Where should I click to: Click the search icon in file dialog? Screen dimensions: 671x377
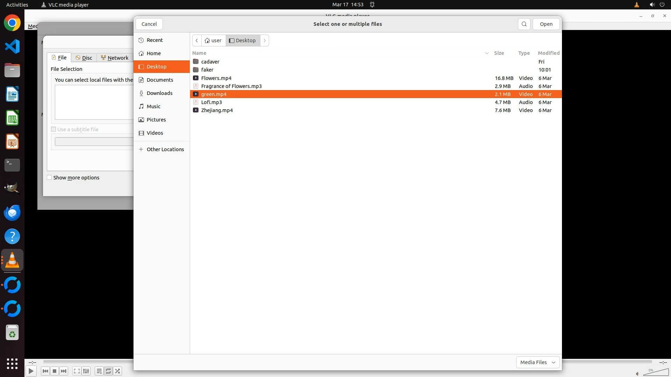(524, 24)
